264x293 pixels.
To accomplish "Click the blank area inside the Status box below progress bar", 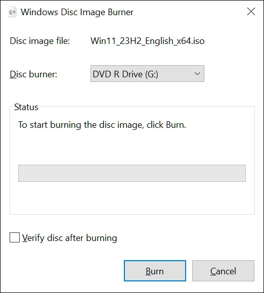I will click(132, 198).
